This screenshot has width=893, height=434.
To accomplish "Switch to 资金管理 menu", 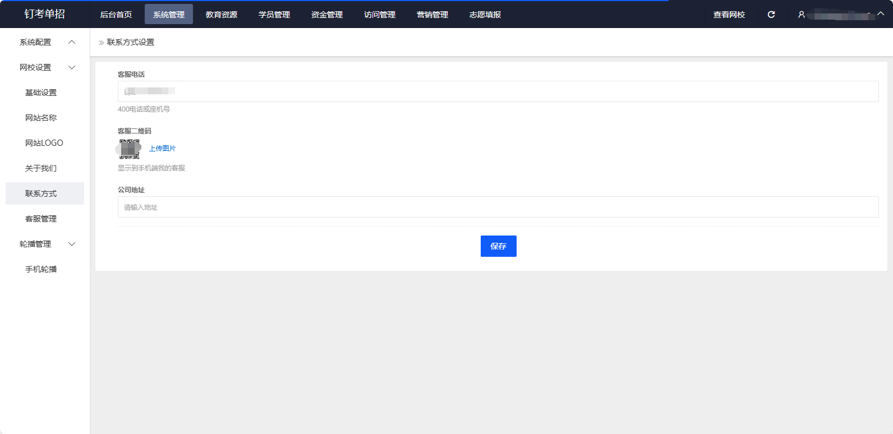I will coord(327,15).
